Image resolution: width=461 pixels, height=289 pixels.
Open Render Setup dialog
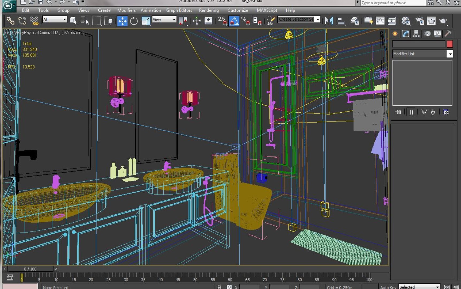(x=420, y=21)
